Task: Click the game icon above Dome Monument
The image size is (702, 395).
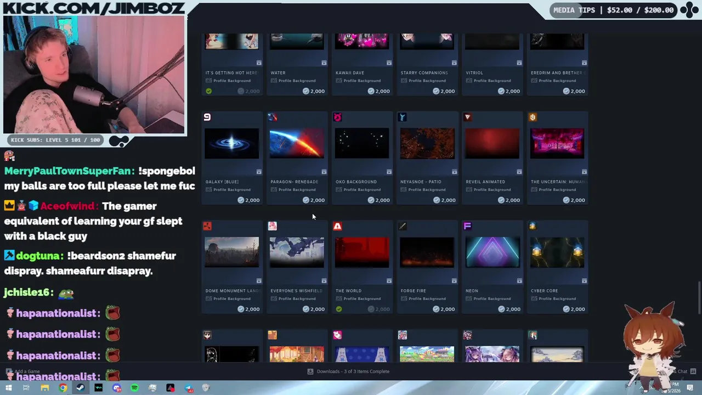Action: click(x=207, y=226)
